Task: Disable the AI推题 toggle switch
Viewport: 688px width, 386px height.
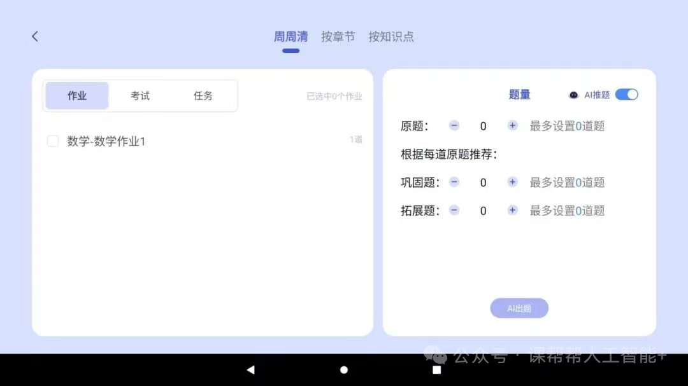Action: click(626, 95)
